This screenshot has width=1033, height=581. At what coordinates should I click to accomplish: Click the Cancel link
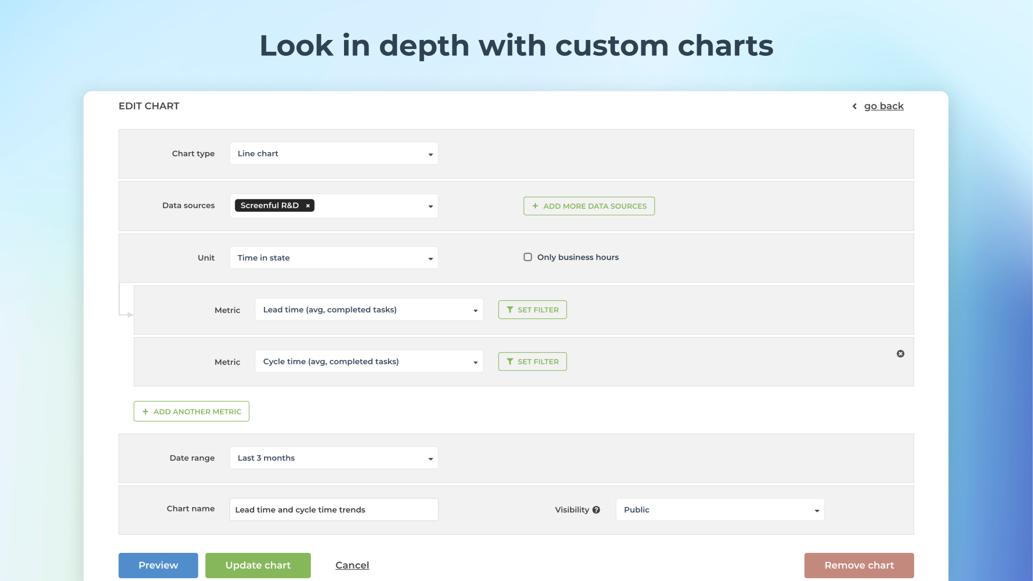(352, 565)
